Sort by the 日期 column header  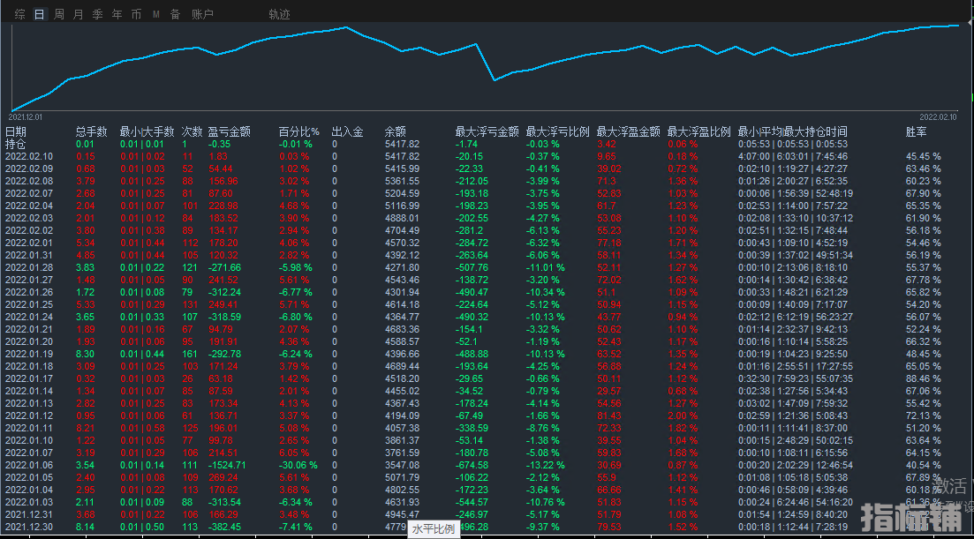[16, 131]
